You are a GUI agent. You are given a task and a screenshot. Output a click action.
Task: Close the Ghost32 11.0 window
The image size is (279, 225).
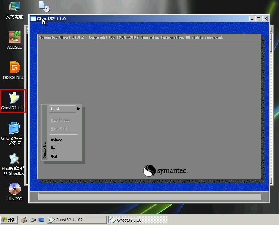pos(265,19)
